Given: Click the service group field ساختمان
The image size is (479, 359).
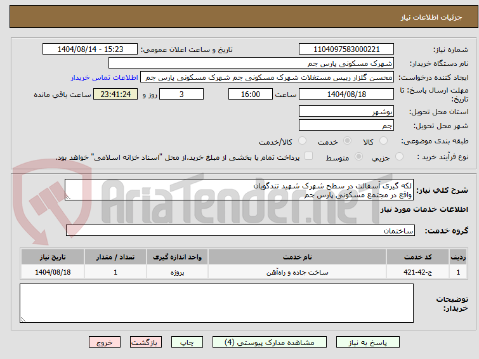Looking at the screenshot, I should click(240, 230).
